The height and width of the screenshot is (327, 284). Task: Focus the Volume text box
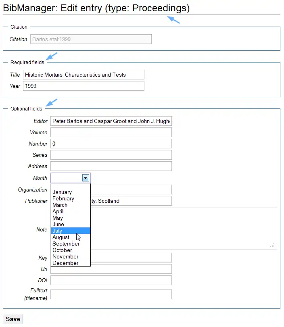pos(111,132)
